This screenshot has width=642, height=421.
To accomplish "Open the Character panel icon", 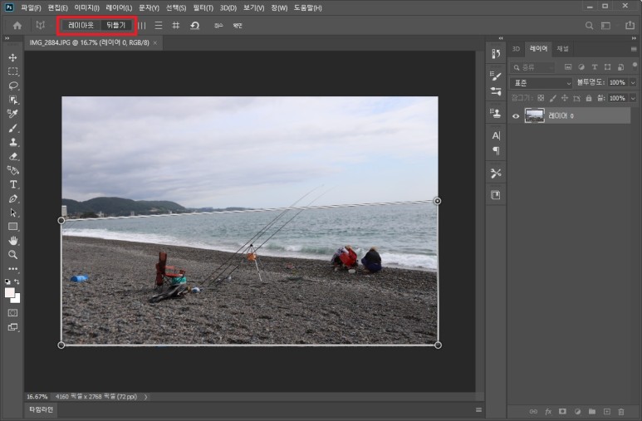I will coord(496,135).
